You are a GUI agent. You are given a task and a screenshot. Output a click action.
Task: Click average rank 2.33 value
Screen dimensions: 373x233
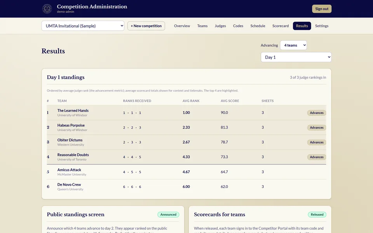point(186,127)
